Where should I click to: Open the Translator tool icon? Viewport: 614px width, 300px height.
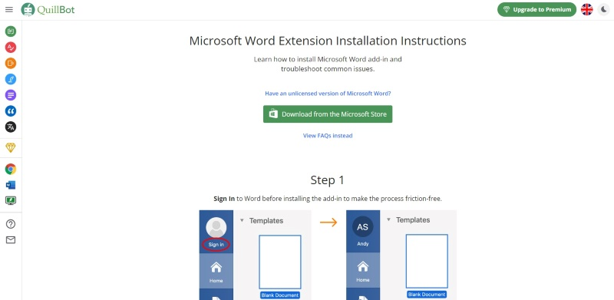[x=11, y=127]
